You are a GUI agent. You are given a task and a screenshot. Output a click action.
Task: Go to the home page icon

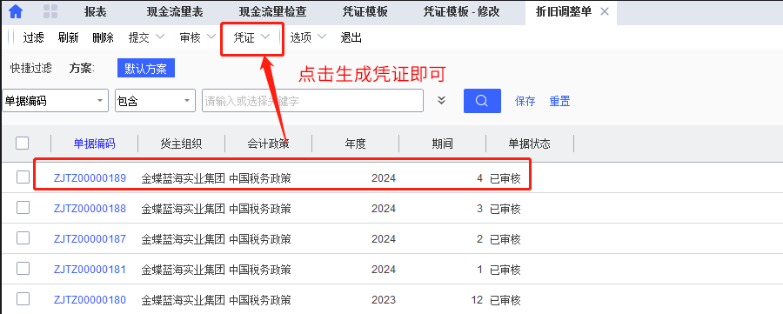click(16, 11)
